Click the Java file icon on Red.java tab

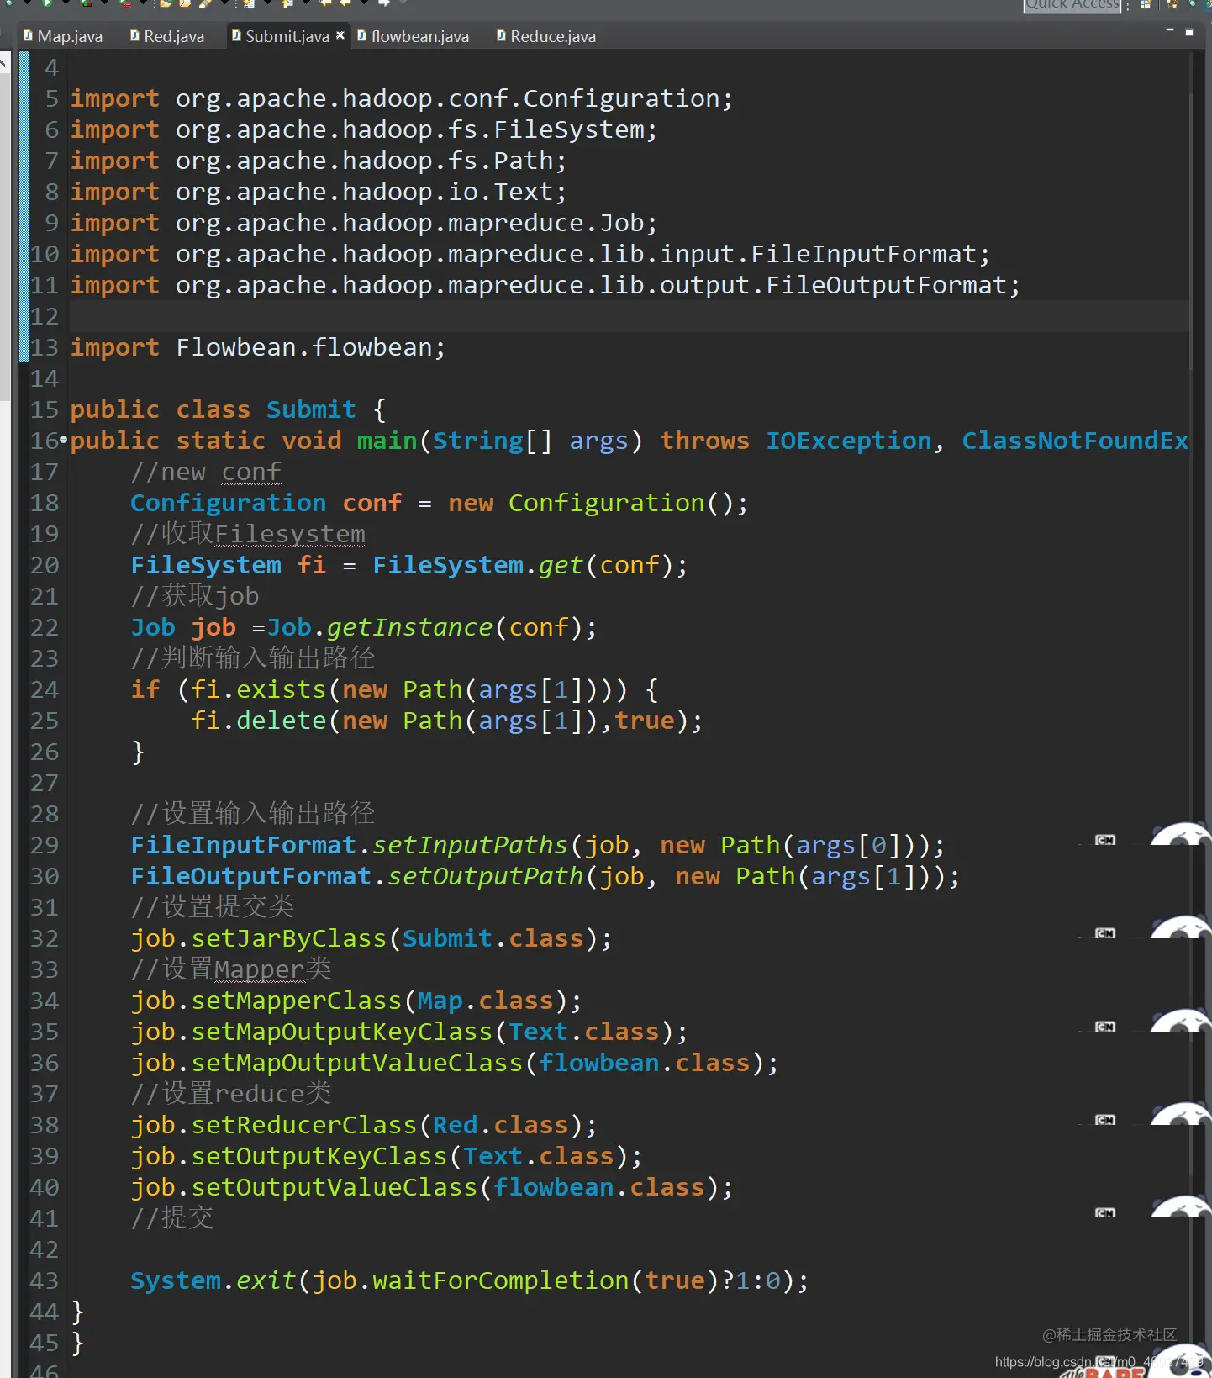[134, 35]
